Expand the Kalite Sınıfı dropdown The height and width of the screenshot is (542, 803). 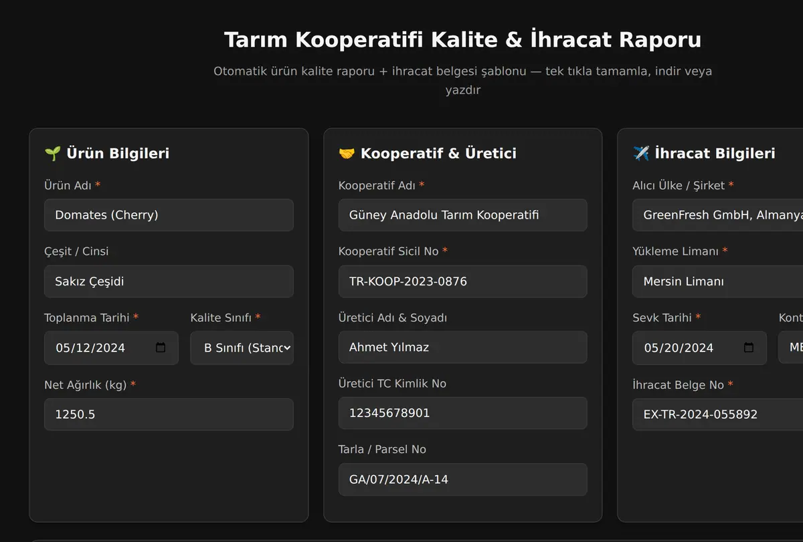coord(242,348)
